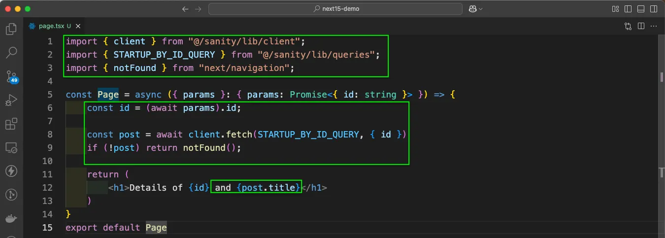This screenshot has height=238, width=665.
Task: Click the "@/sanity/lib/client" import path
Action: tap(244, 41)
